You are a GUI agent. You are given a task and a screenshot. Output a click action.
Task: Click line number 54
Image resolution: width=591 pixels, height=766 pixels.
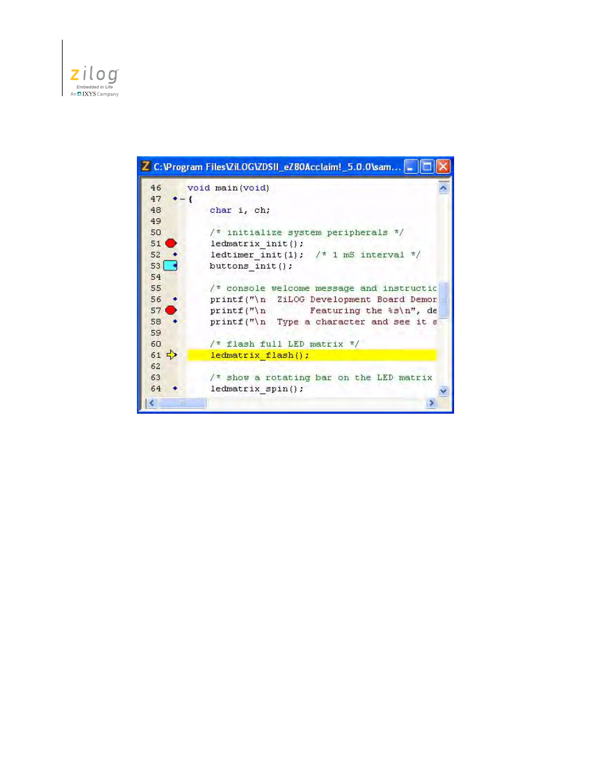(155, 277)
